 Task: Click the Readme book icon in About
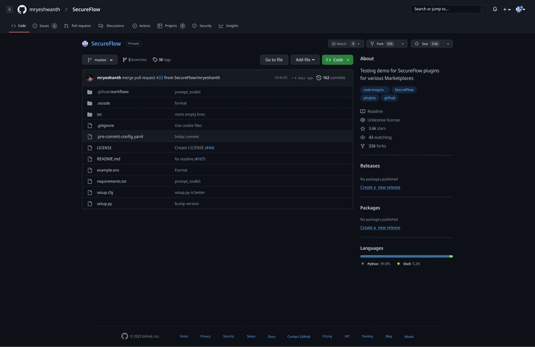(363, 111)
